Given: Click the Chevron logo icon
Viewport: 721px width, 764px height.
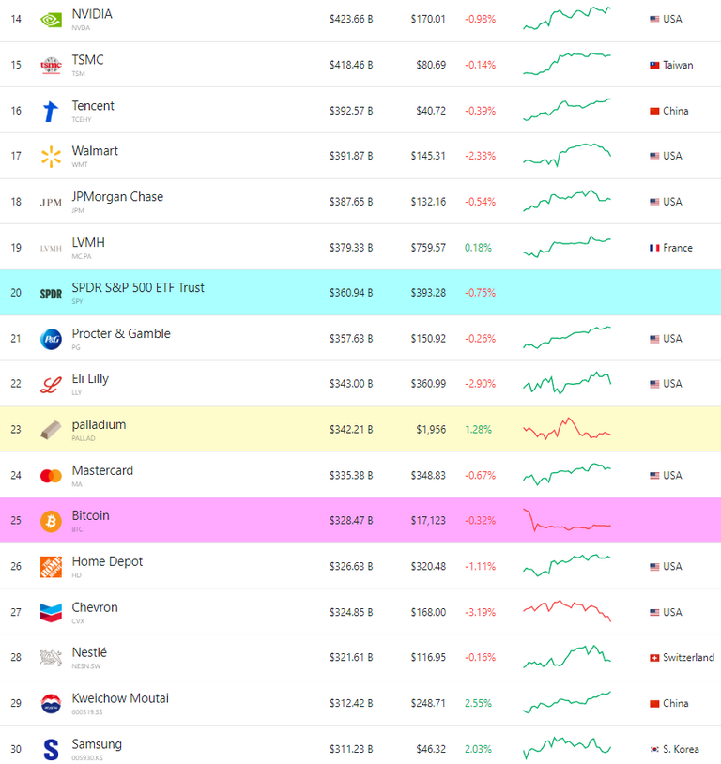Looking at the screenshot, I should (51, 613).
